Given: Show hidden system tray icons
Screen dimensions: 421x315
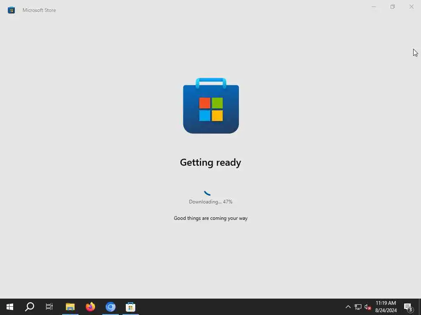Looking at the screenshot, I should 348,307.
